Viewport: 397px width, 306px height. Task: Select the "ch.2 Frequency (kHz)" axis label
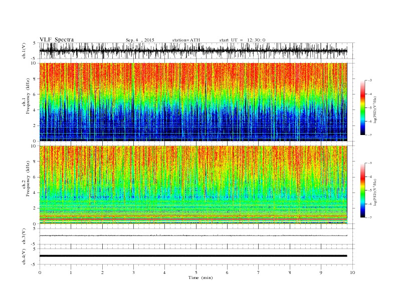tap(26, 178)
